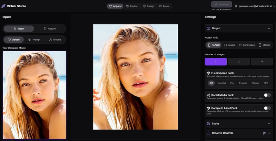Select the Apparel inputs tab
This screenshot has width=276, height=141.
pyautogui.click(x=50, y=29)
